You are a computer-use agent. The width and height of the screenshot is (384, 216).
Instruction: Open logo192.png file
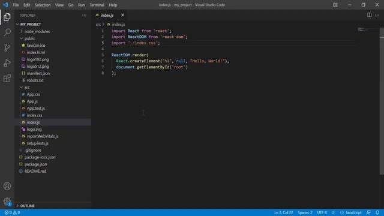click(53, 59)
